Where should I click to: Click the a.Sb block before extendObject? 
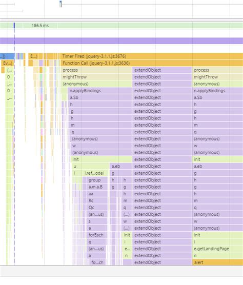coord(100,97)
